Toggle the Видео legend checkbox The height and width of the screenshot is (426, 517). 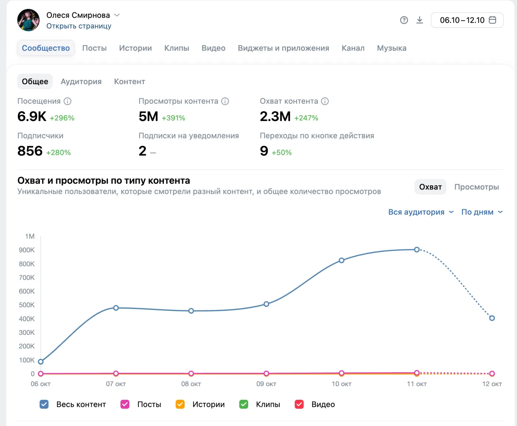pyautogui.click(x=299, y=404)
